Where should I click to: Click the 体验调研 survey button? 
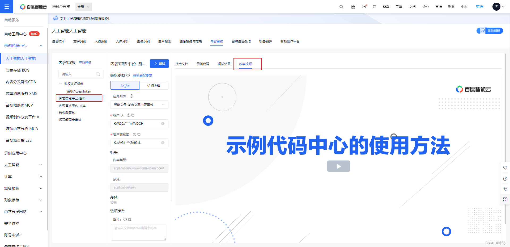click(x=490, y=31)
